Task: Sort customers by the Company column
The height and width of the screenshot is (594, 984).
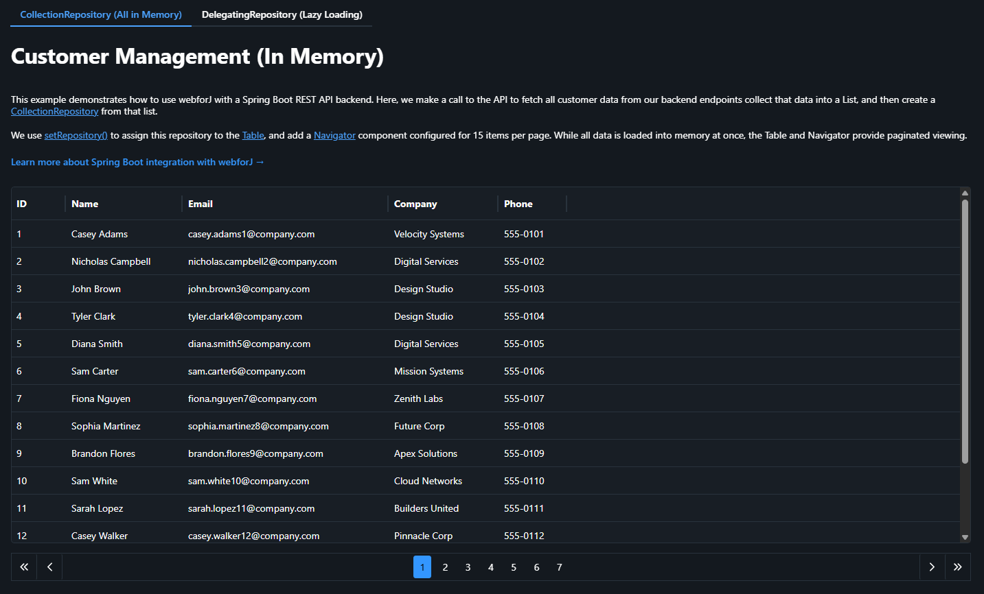Action: click(415, 204)
